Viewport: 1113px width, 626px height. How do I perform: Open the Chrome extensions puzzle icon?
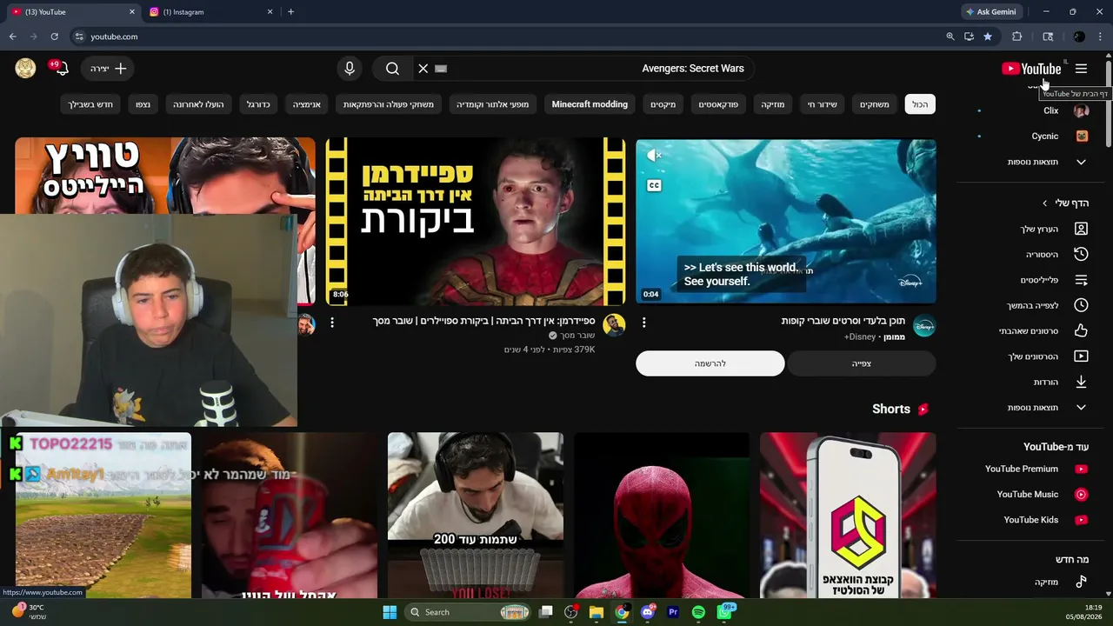pyautogui.click(x=1016, y=37)
